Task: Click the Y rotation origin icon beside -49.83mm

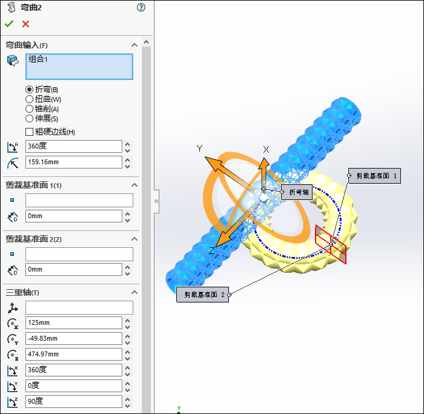Action: [13, 339]
